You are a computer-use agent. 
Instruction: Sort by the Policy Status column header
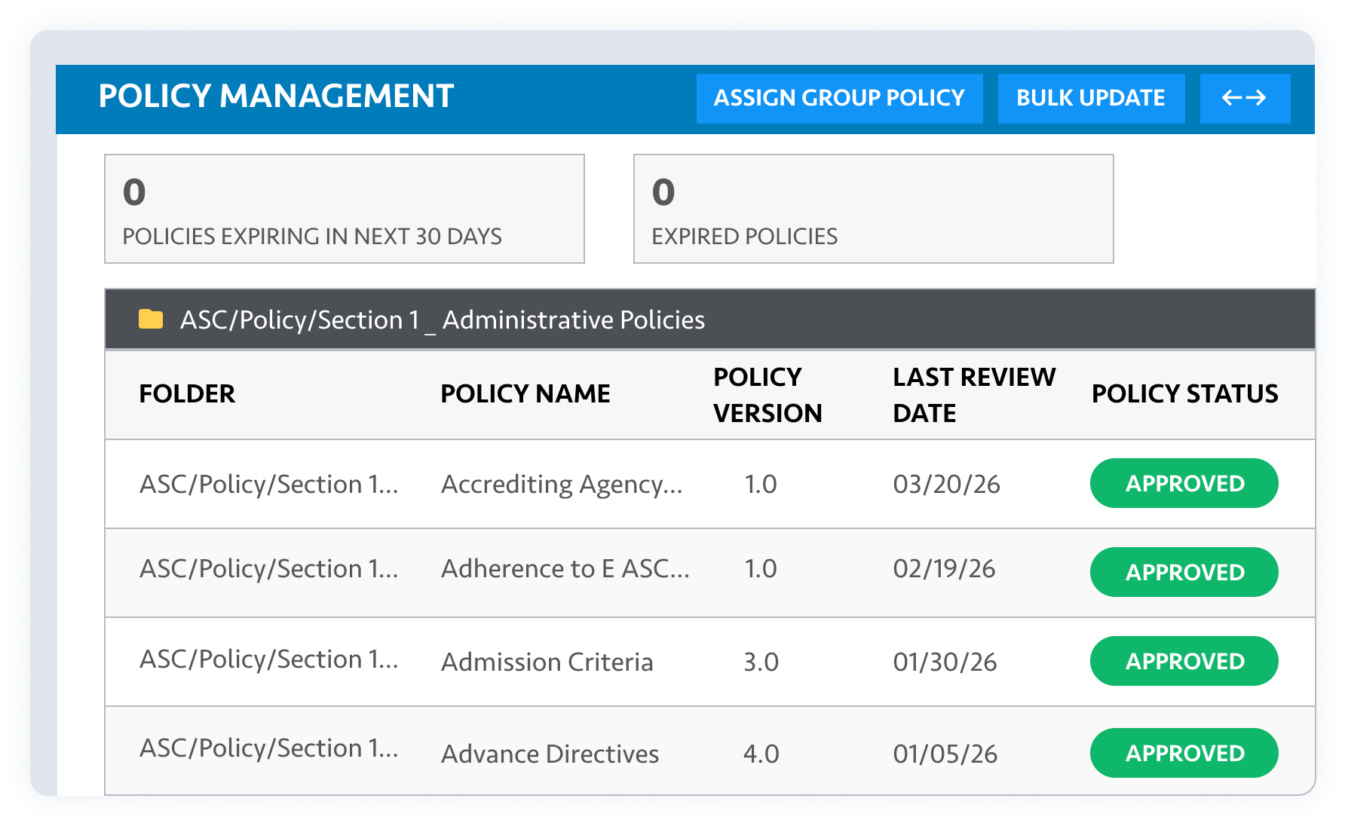[x=1184, y=393]
